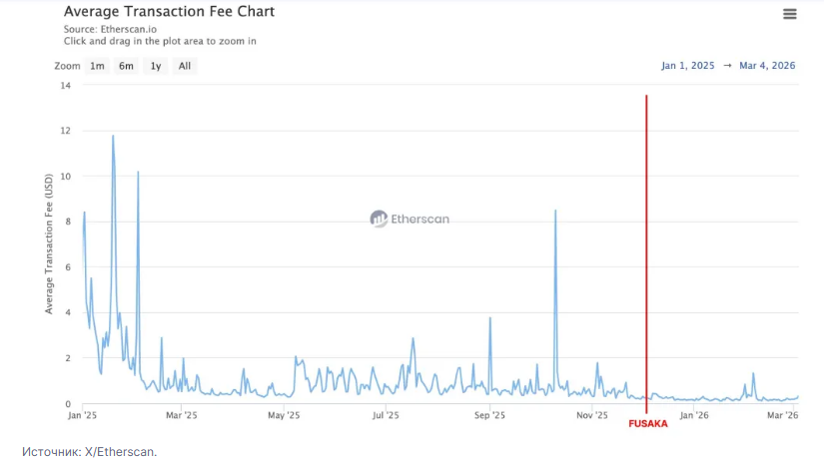Click the 8 y-axis value

68,222
